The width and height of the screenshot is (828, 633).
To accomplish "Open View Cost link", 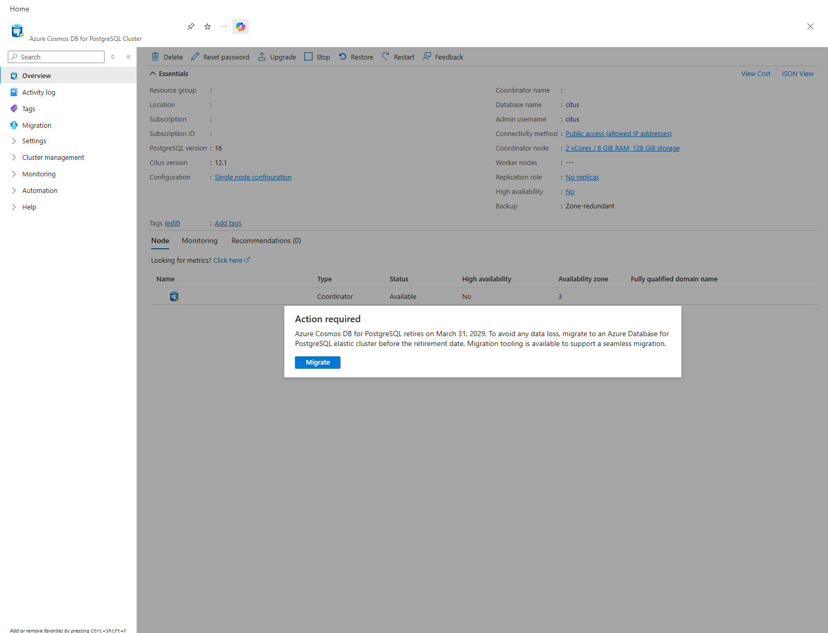I will 756,73.
